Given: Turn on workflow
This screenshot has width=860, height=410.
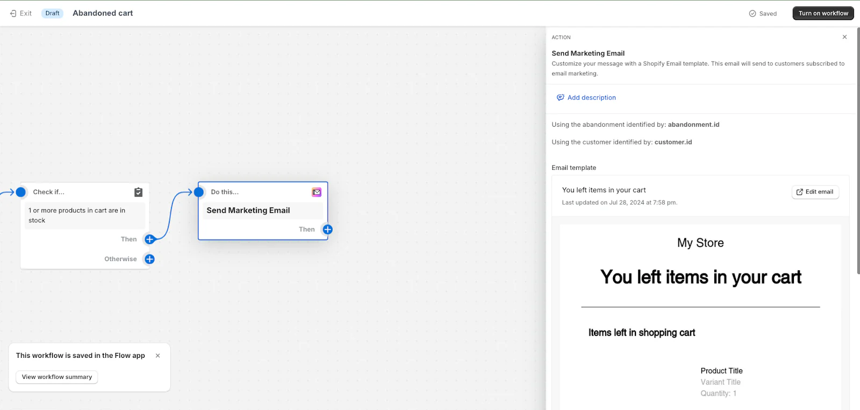Looking at the screenshot, I should [823, 13].
